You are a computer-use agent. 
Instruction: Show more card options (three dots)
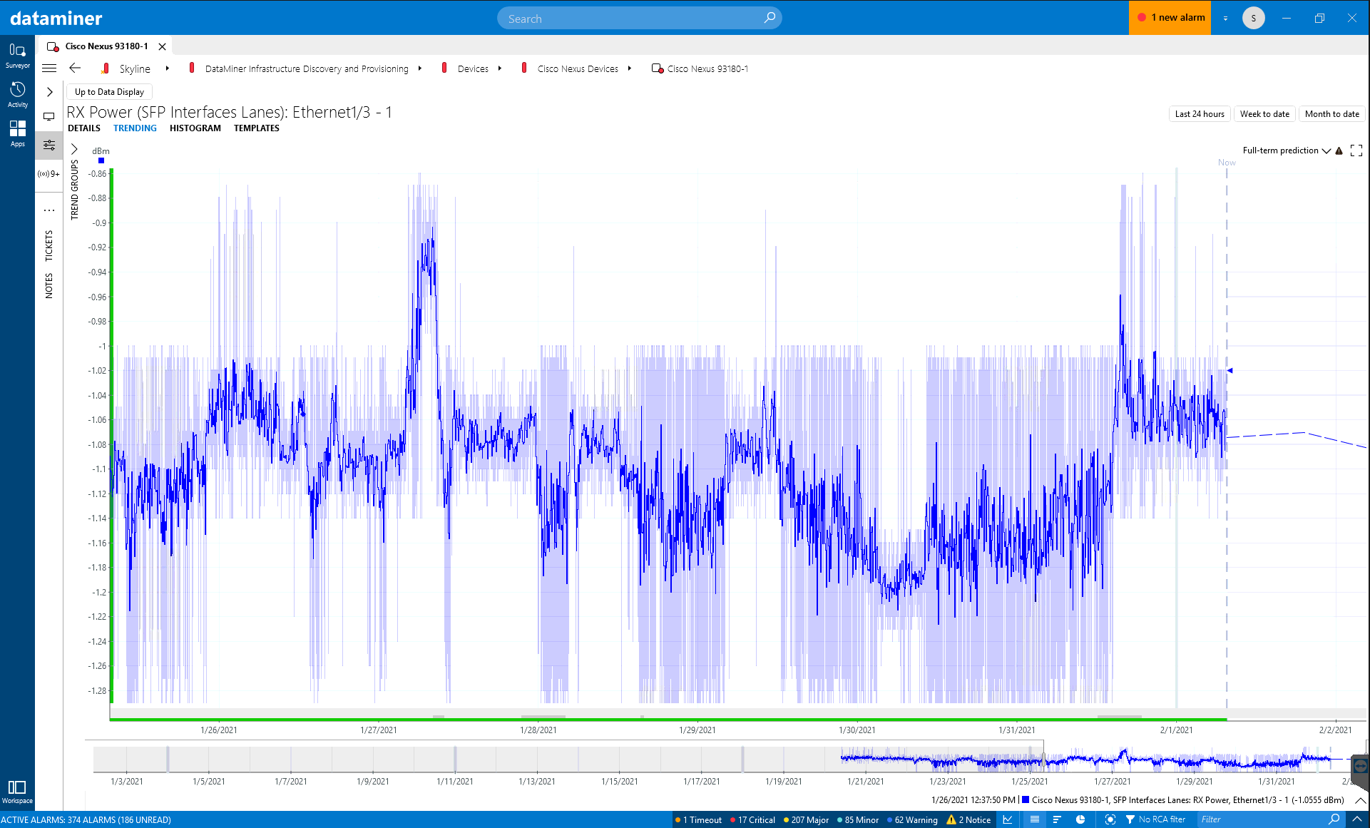(x=49, y=210)
